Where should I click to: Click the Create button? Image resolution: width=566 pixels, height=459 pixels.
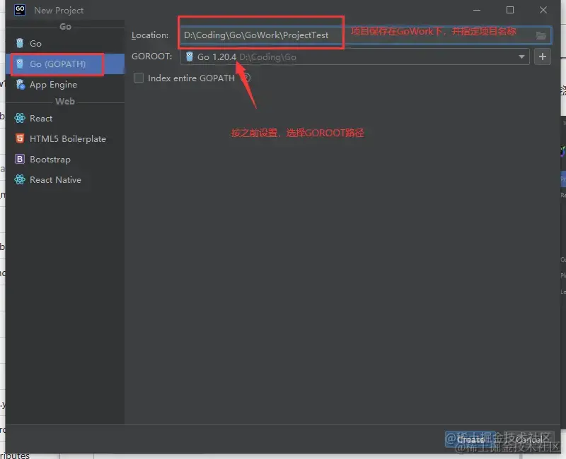[470, 439]
